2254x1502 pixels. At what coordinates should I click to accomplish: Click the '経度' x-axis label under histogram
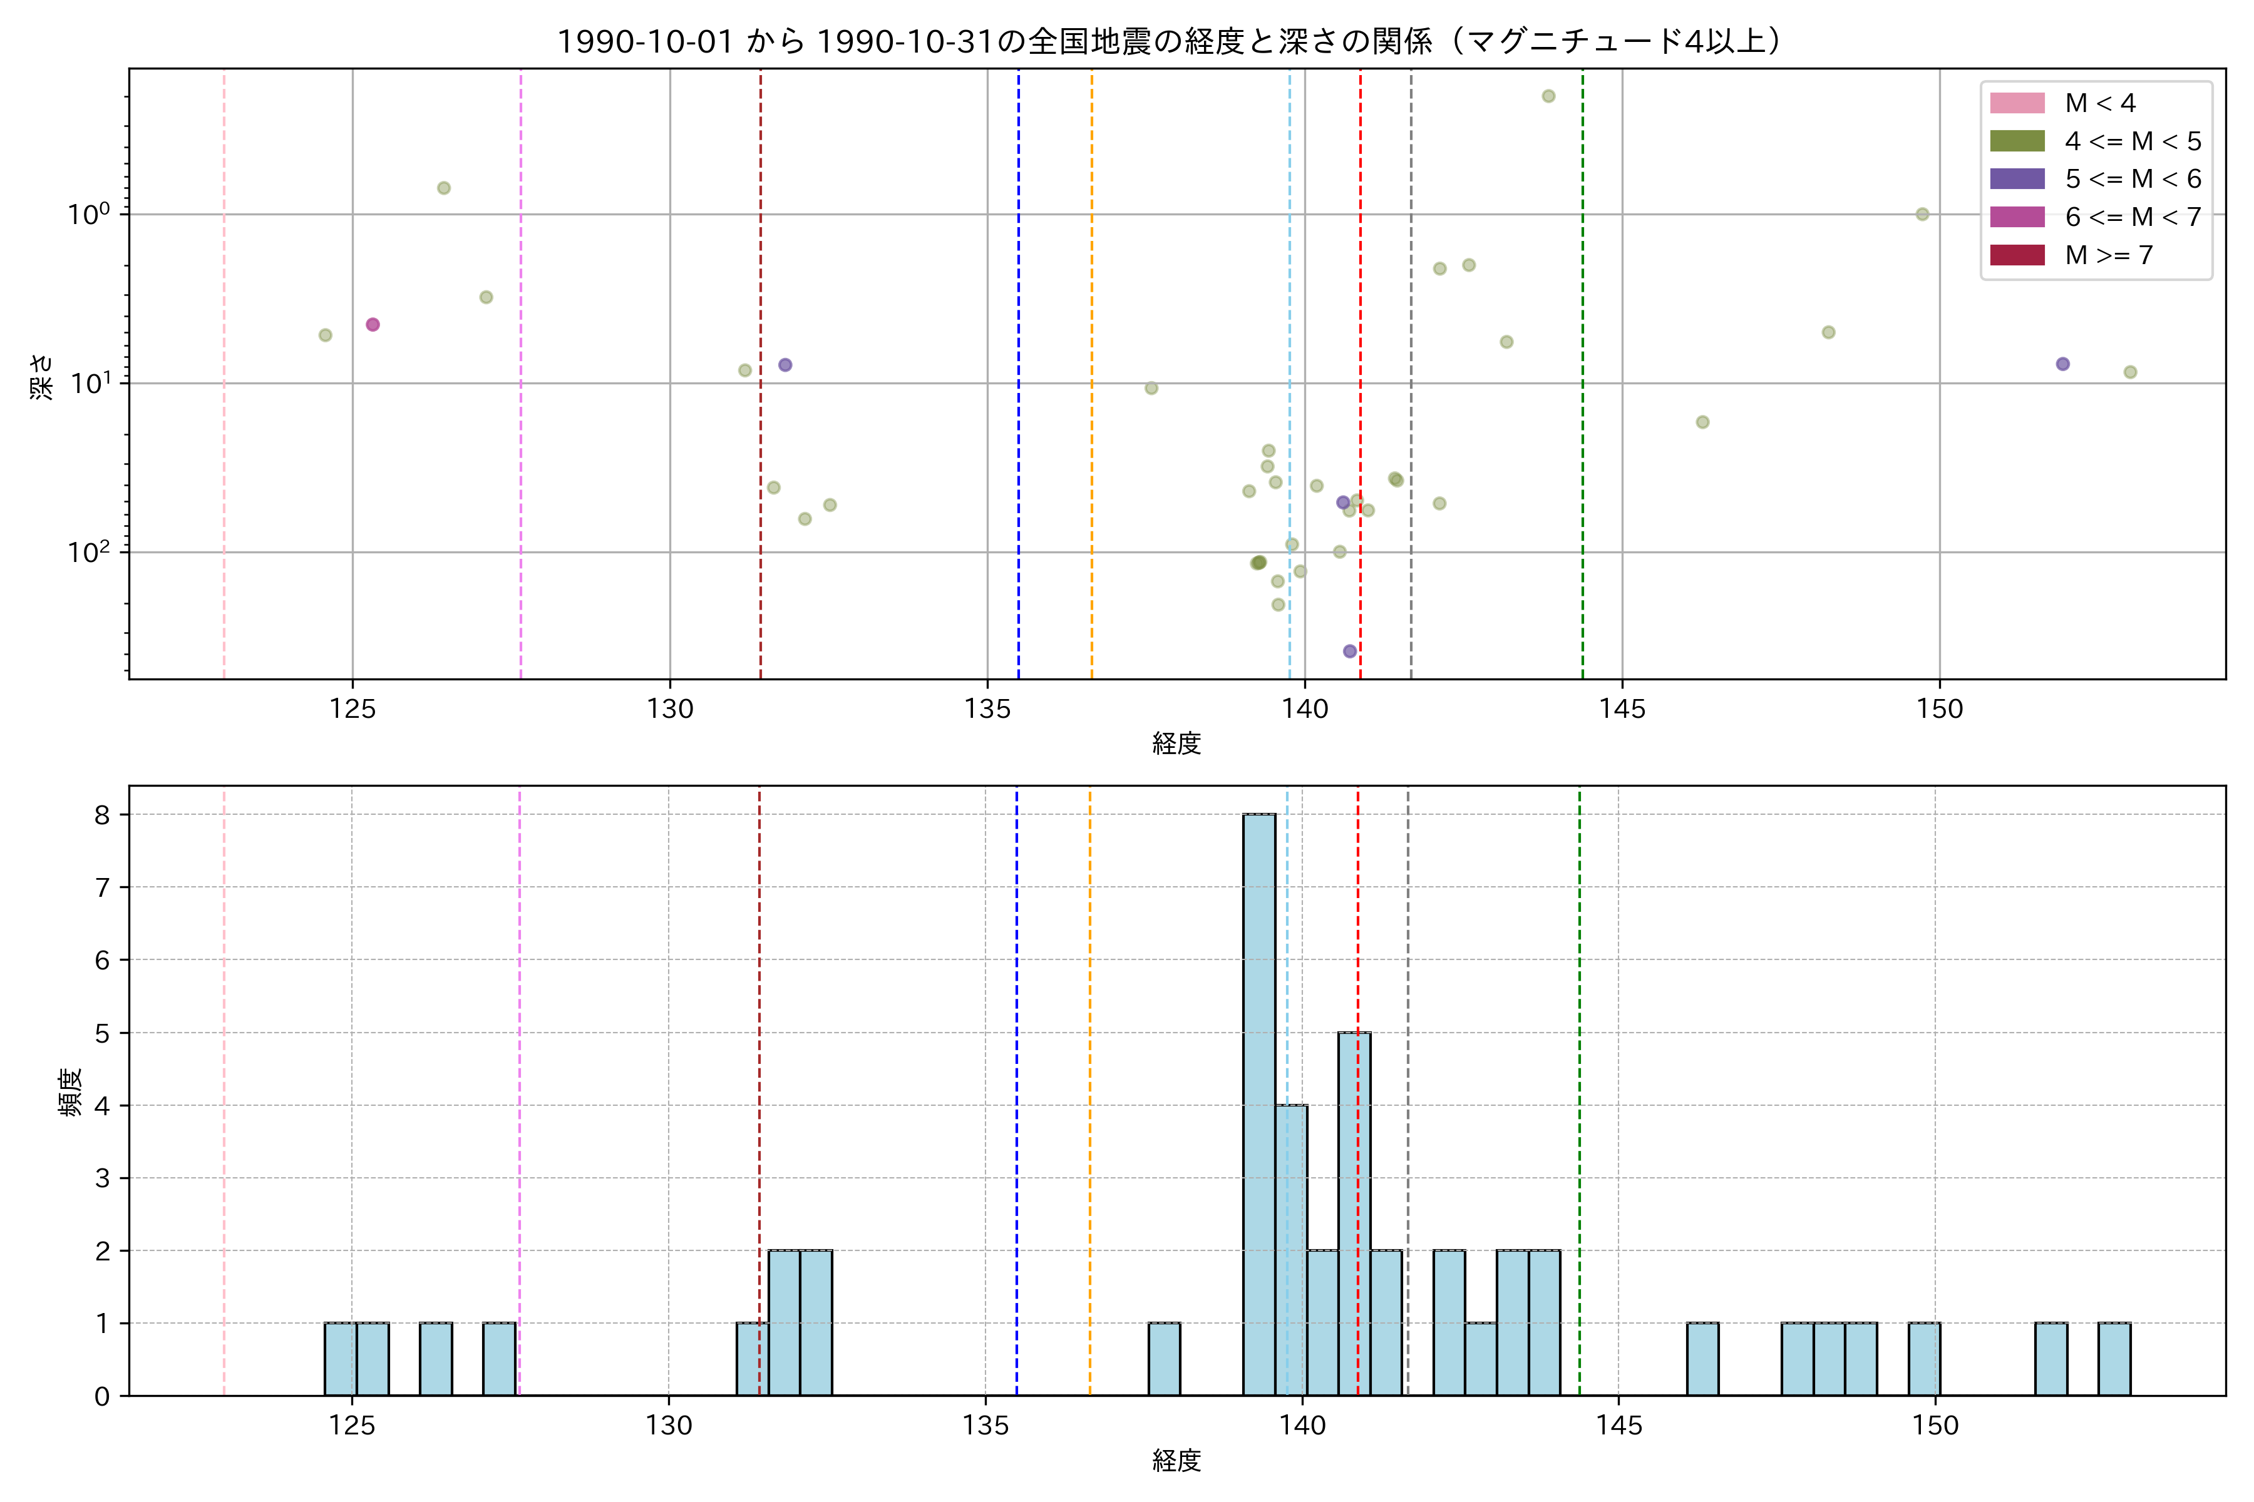[1176, 1460]
